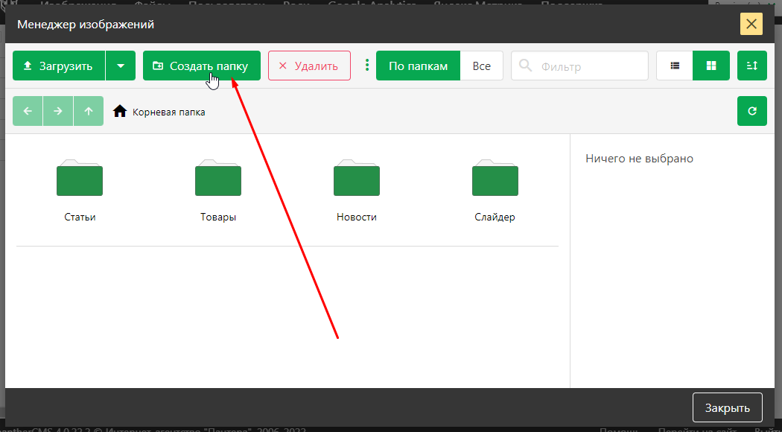Switch view mode to Все
The height and width of the screenshot is (432, 782).
(x=481, y=66)
